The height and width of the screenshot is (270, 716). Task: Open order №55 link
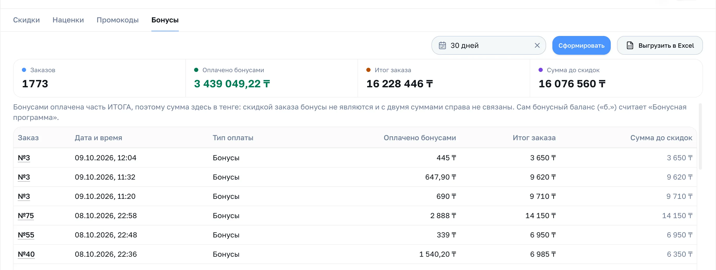coord(26,235)
